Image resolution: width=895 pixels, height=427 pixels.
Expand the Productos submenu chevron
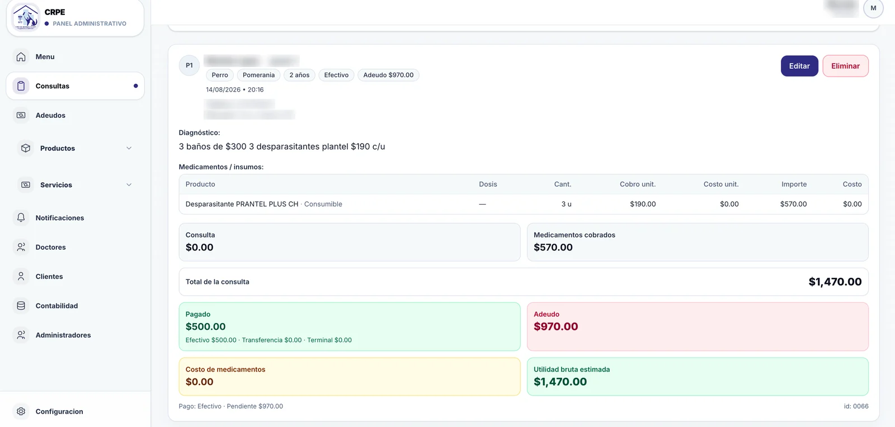click(x=129, y=148)
